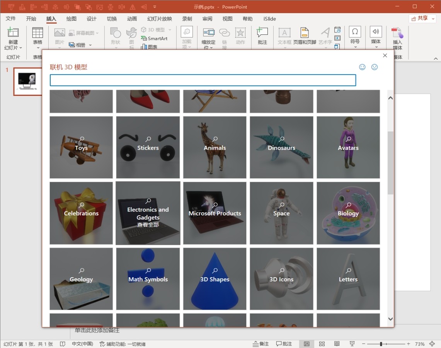Open the iSlide ribbon tab
This screenshot has width=441, height=348.
point(269,19)
